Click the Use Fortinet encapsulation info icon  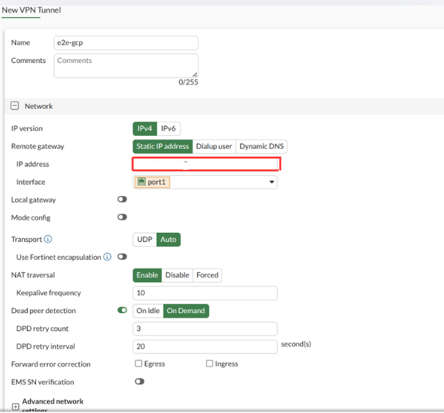[x=107, y=257]
